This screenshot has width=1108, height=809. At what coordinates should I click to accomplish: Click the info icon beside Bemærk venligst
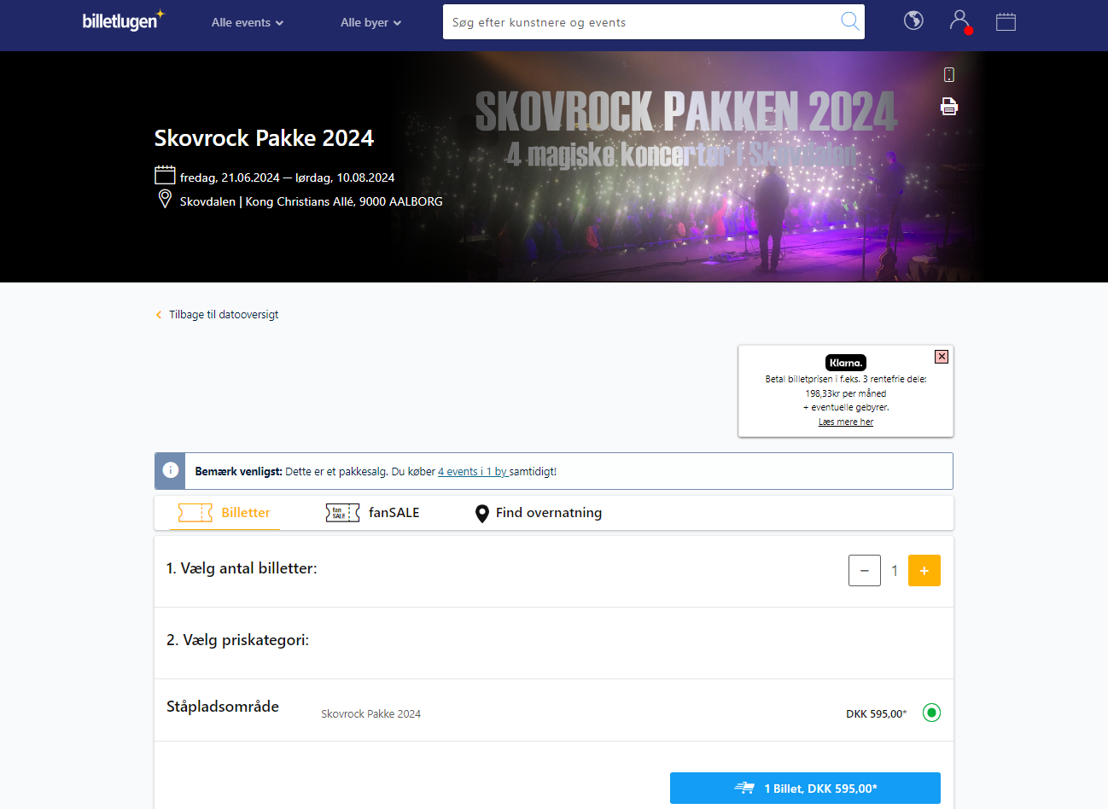[171, 471]
